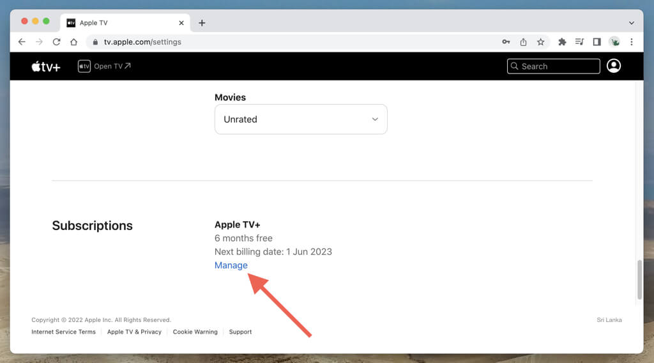Viewport: 654px width, 363px height.
Task: Click Manage subscription link
Action: click(231, 265)
